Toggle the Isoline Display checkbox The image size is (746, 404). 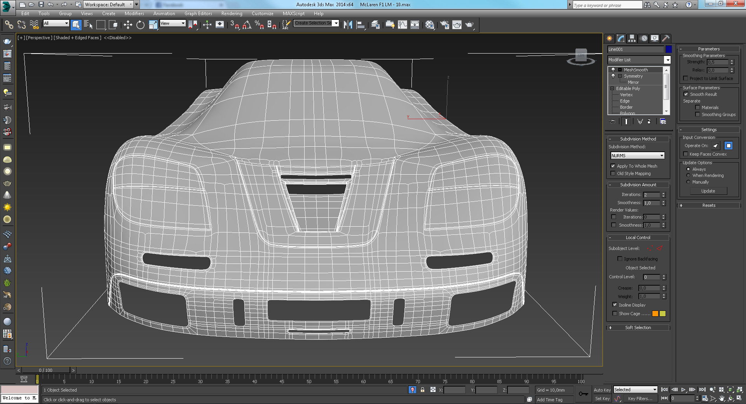(615, 305)
